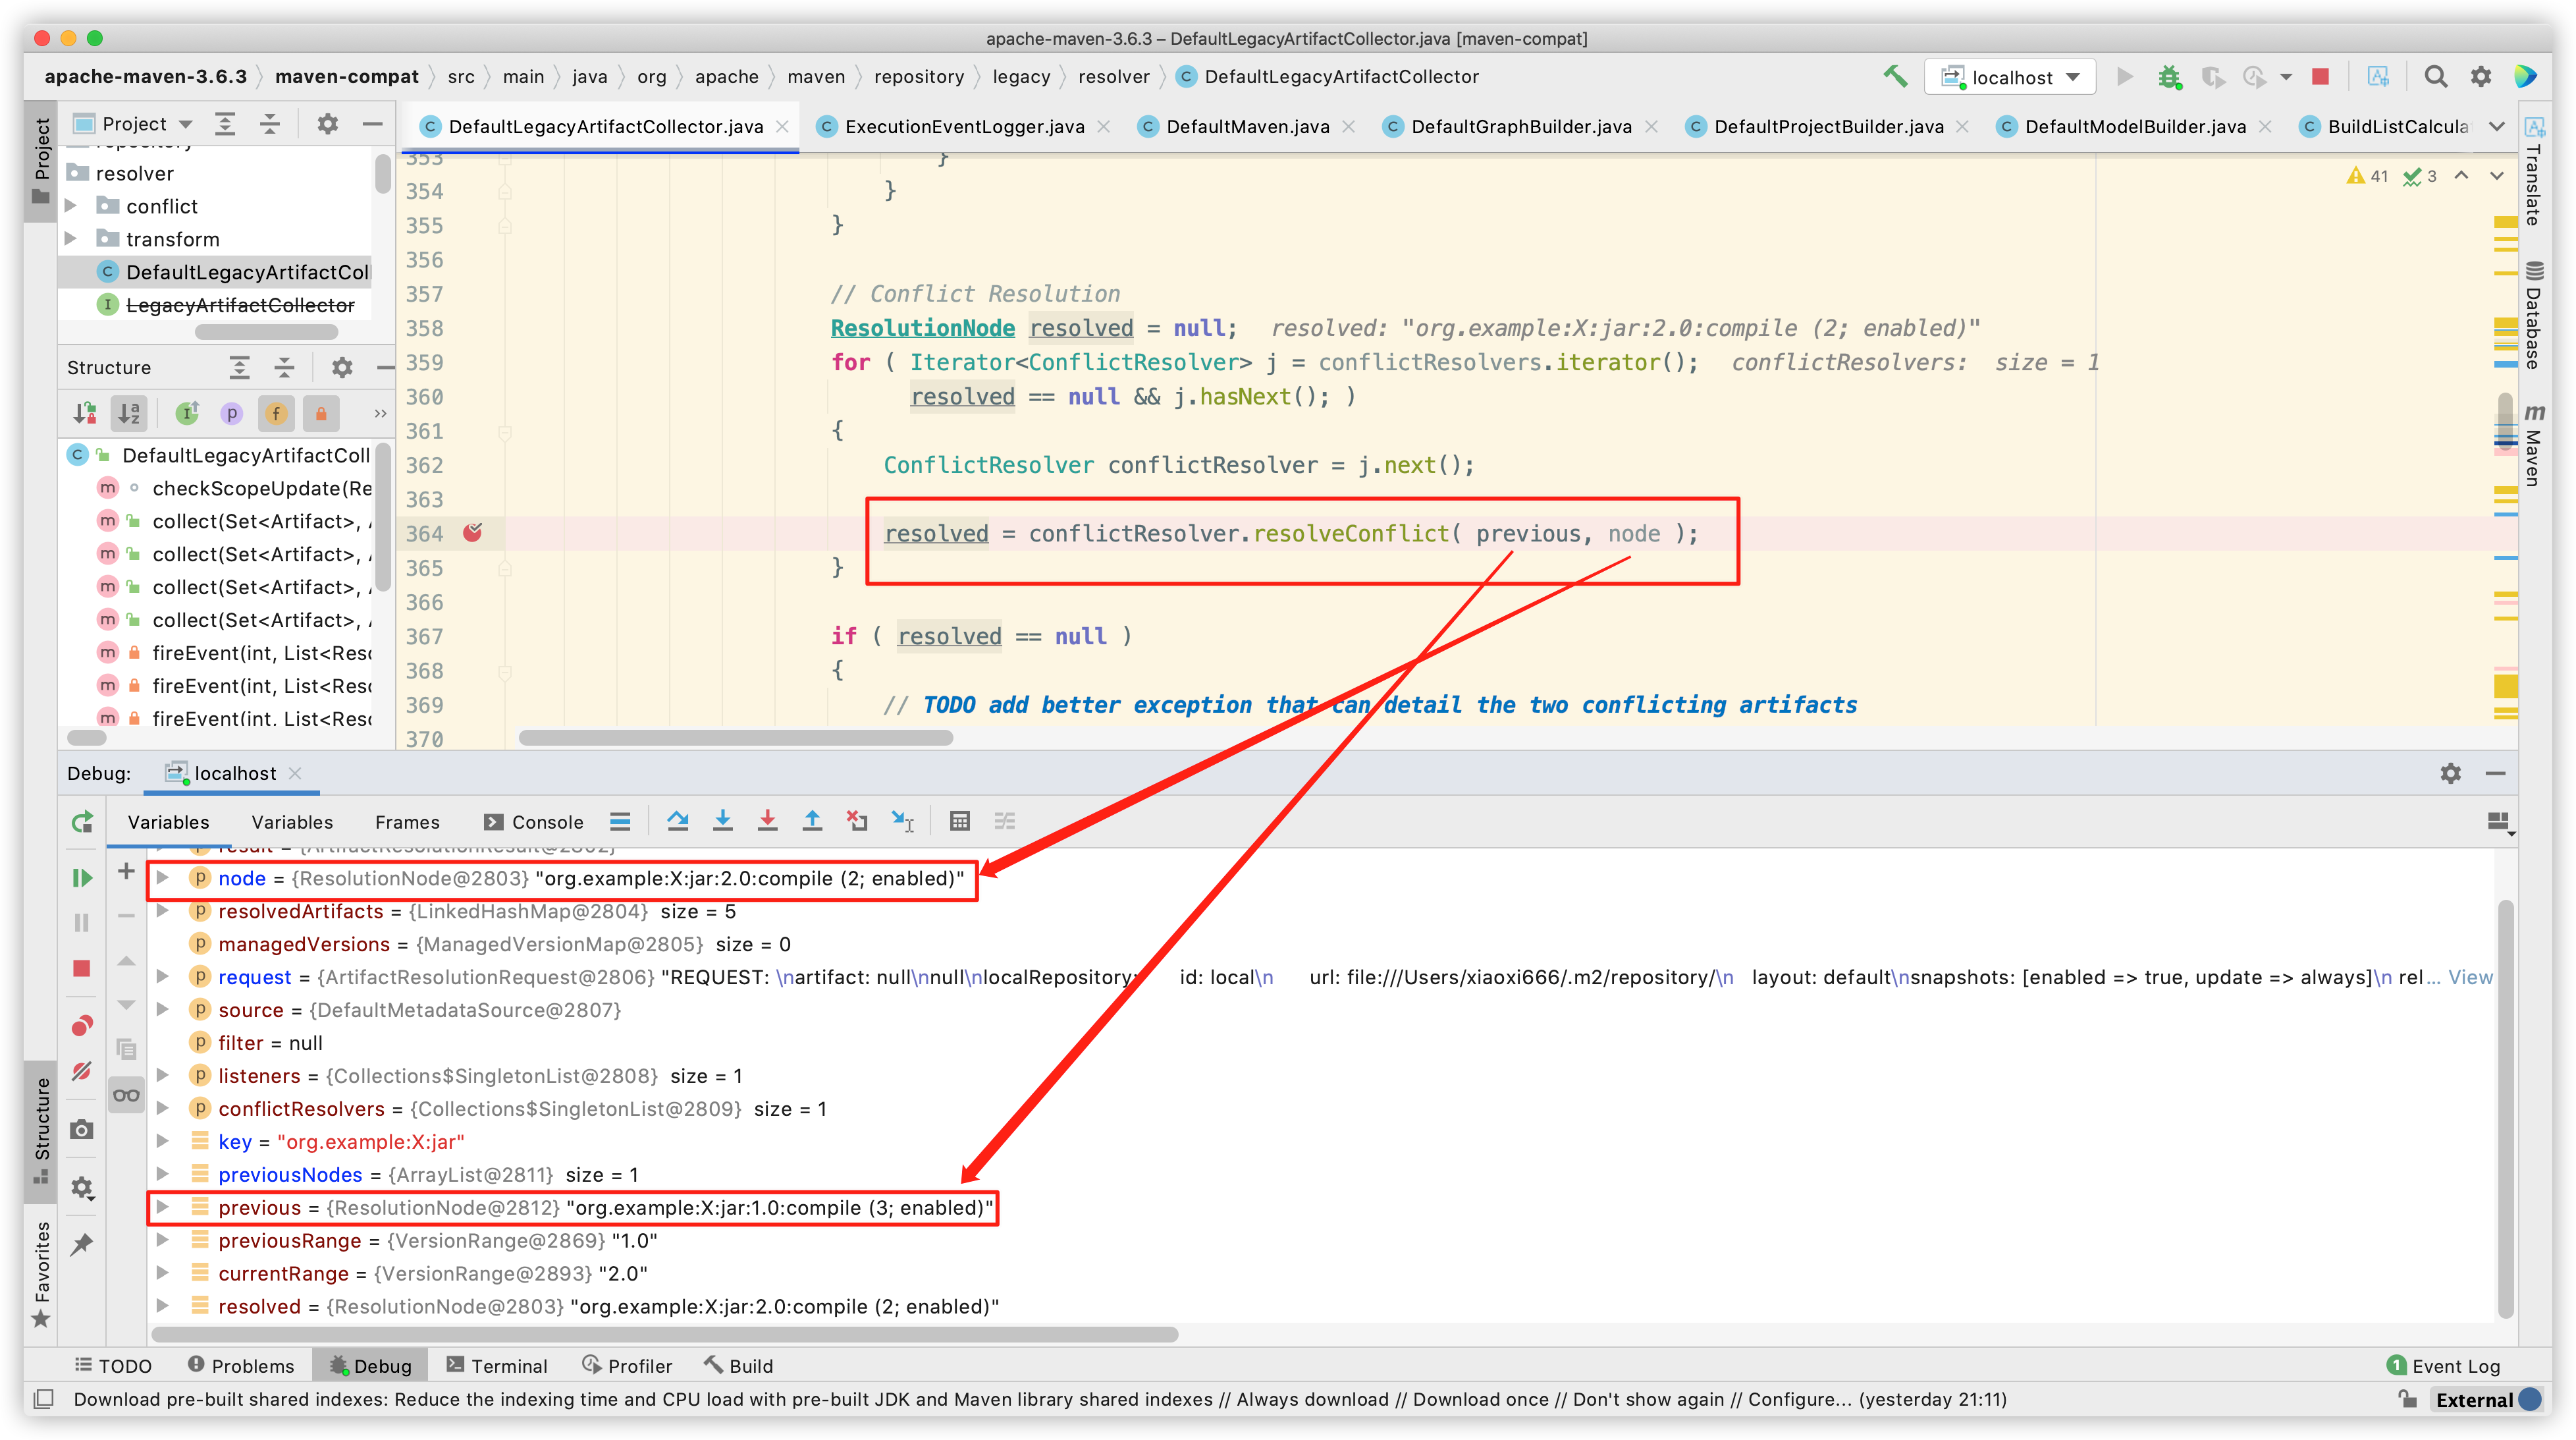Viewport: 2576px width, 1440px height.
Task: Click View Breakpoints icon in debug sidebar
Action: [x=82, y=1026]
